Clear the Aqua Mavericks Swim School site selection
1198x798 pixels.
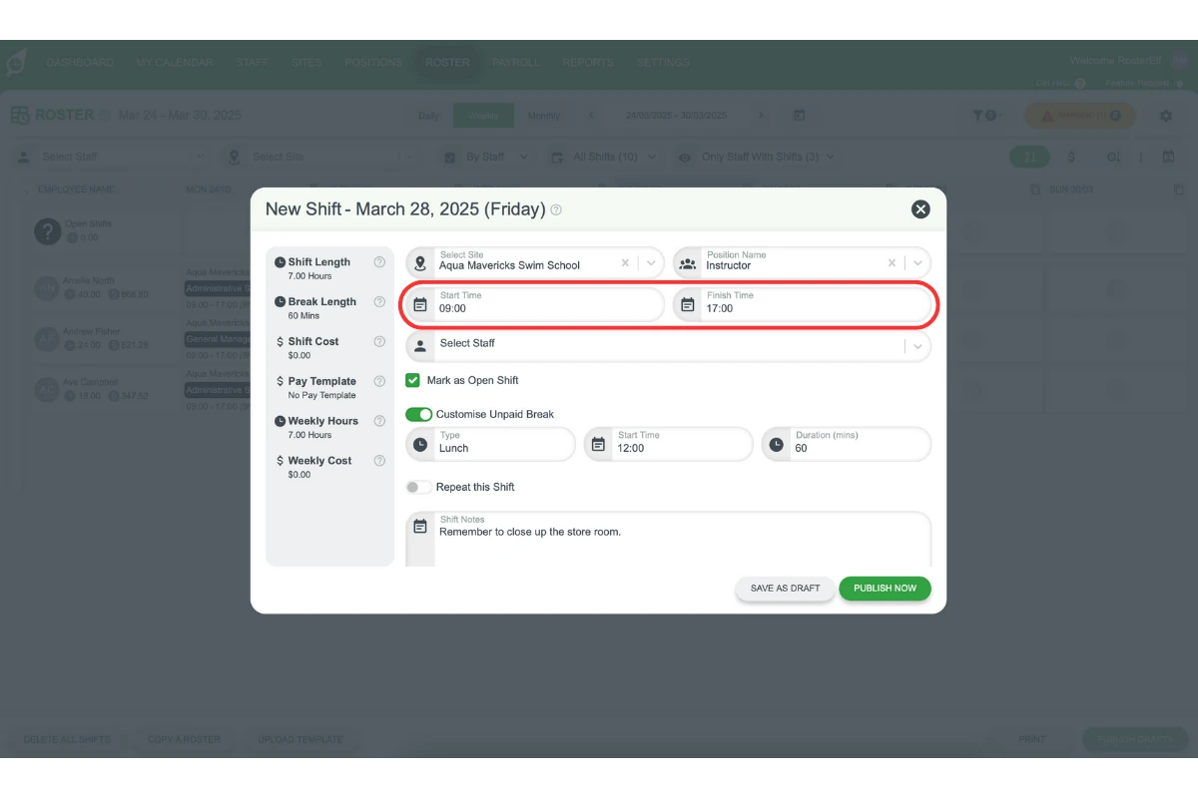click(625, 263)
